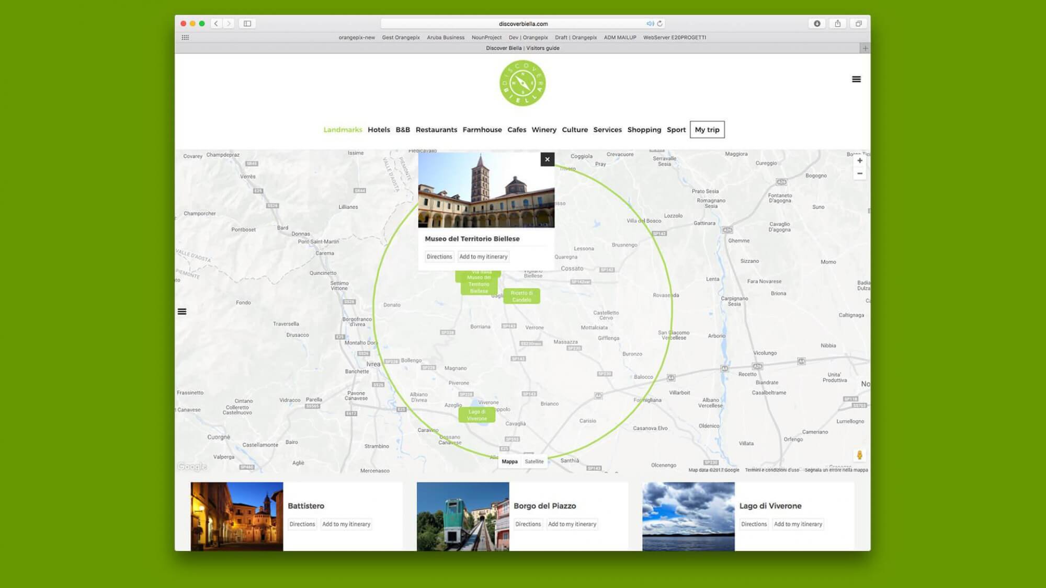Get Directions to Borgo del Piazzo

pyautogui.click(x=528, y=524)
